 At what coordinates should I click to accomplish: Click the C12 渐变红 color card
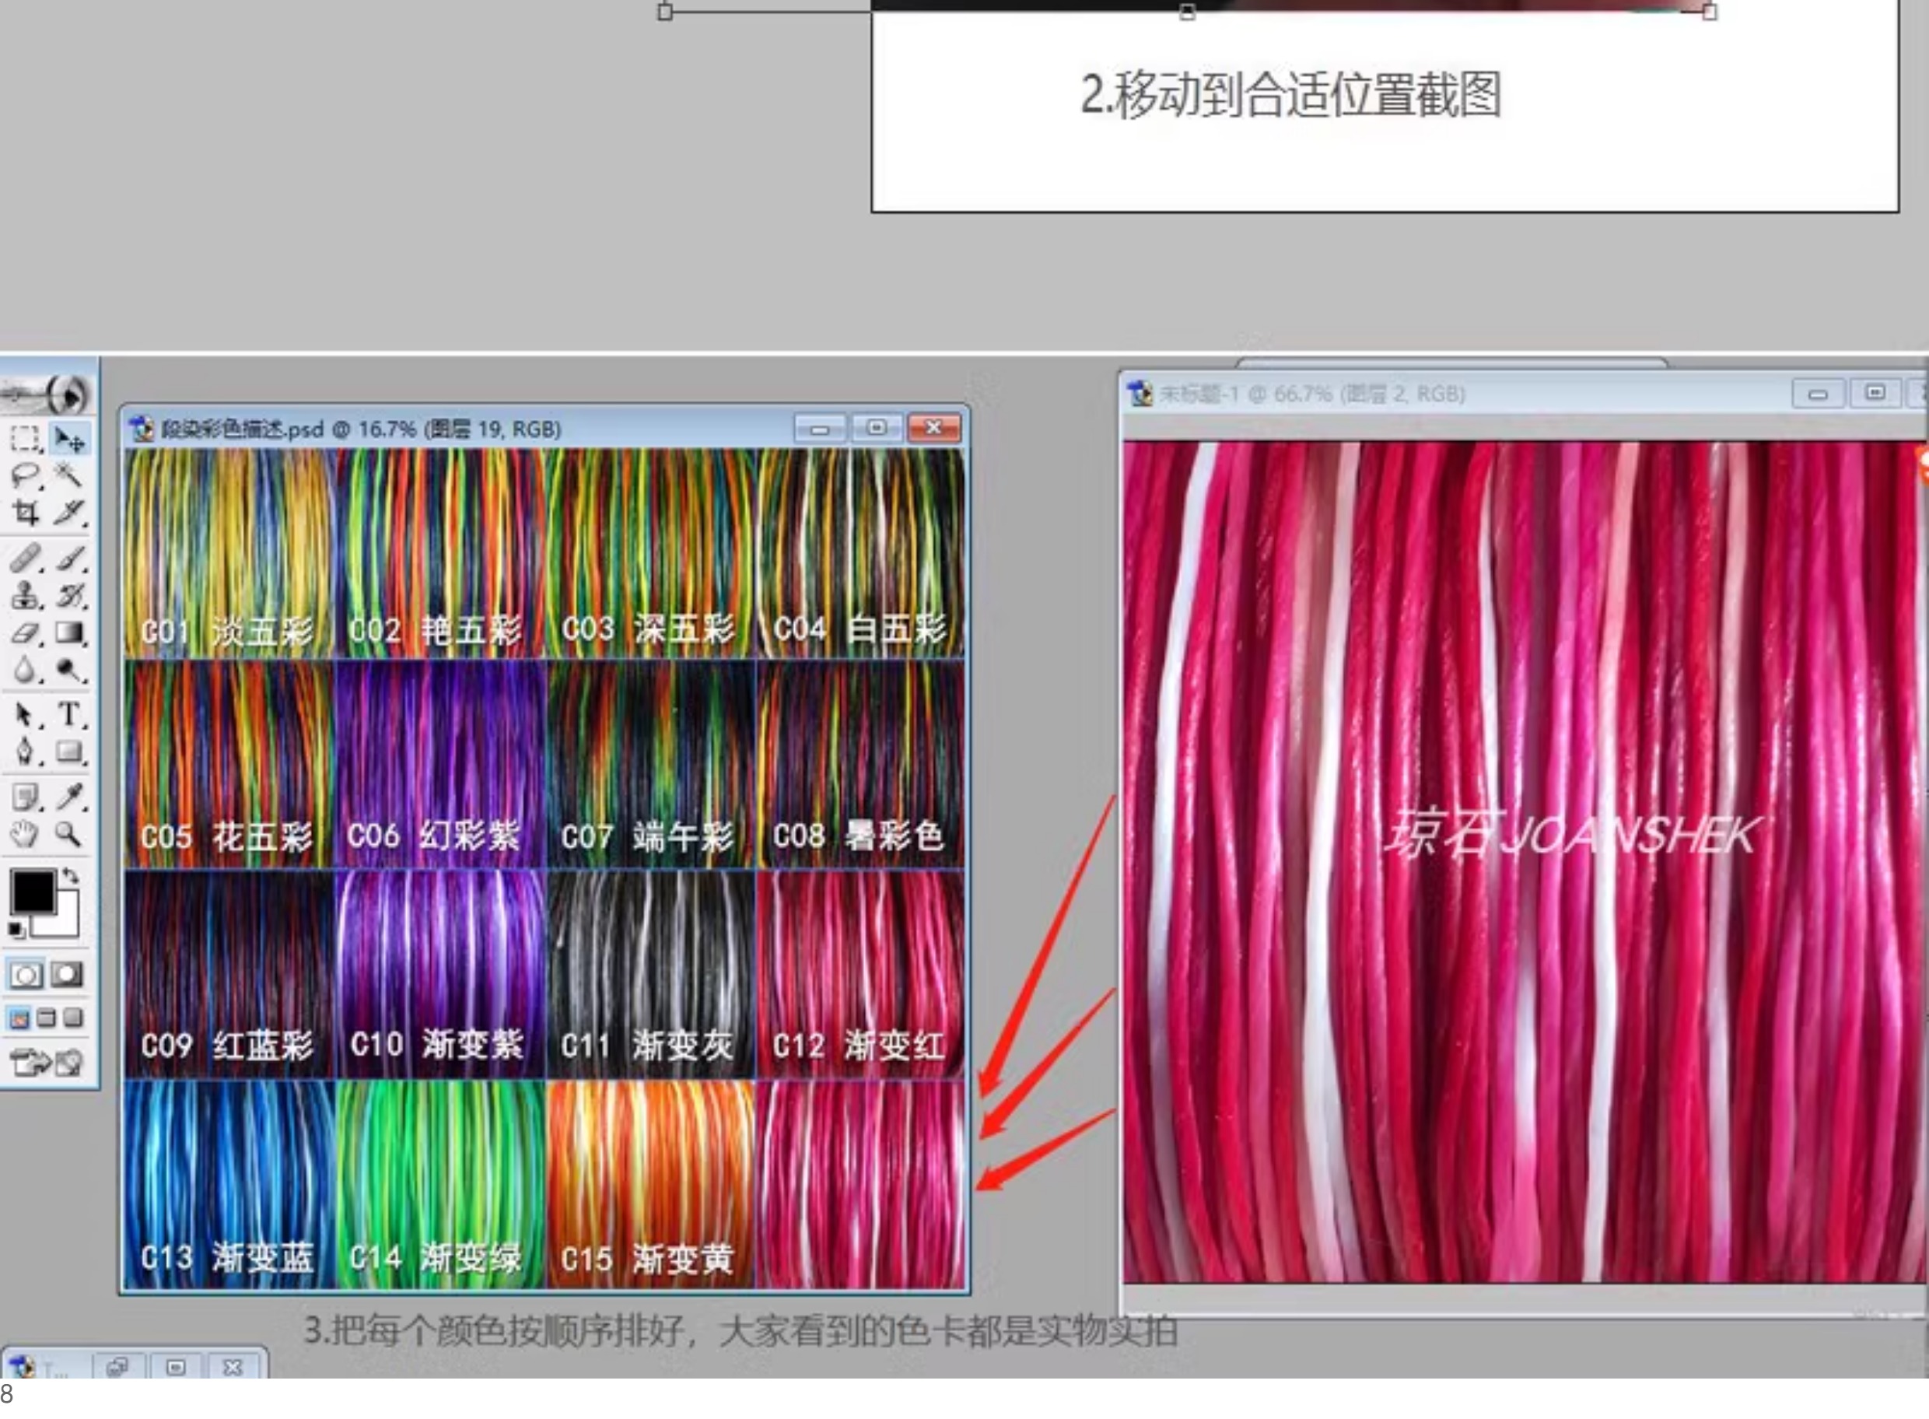[859, 973]
